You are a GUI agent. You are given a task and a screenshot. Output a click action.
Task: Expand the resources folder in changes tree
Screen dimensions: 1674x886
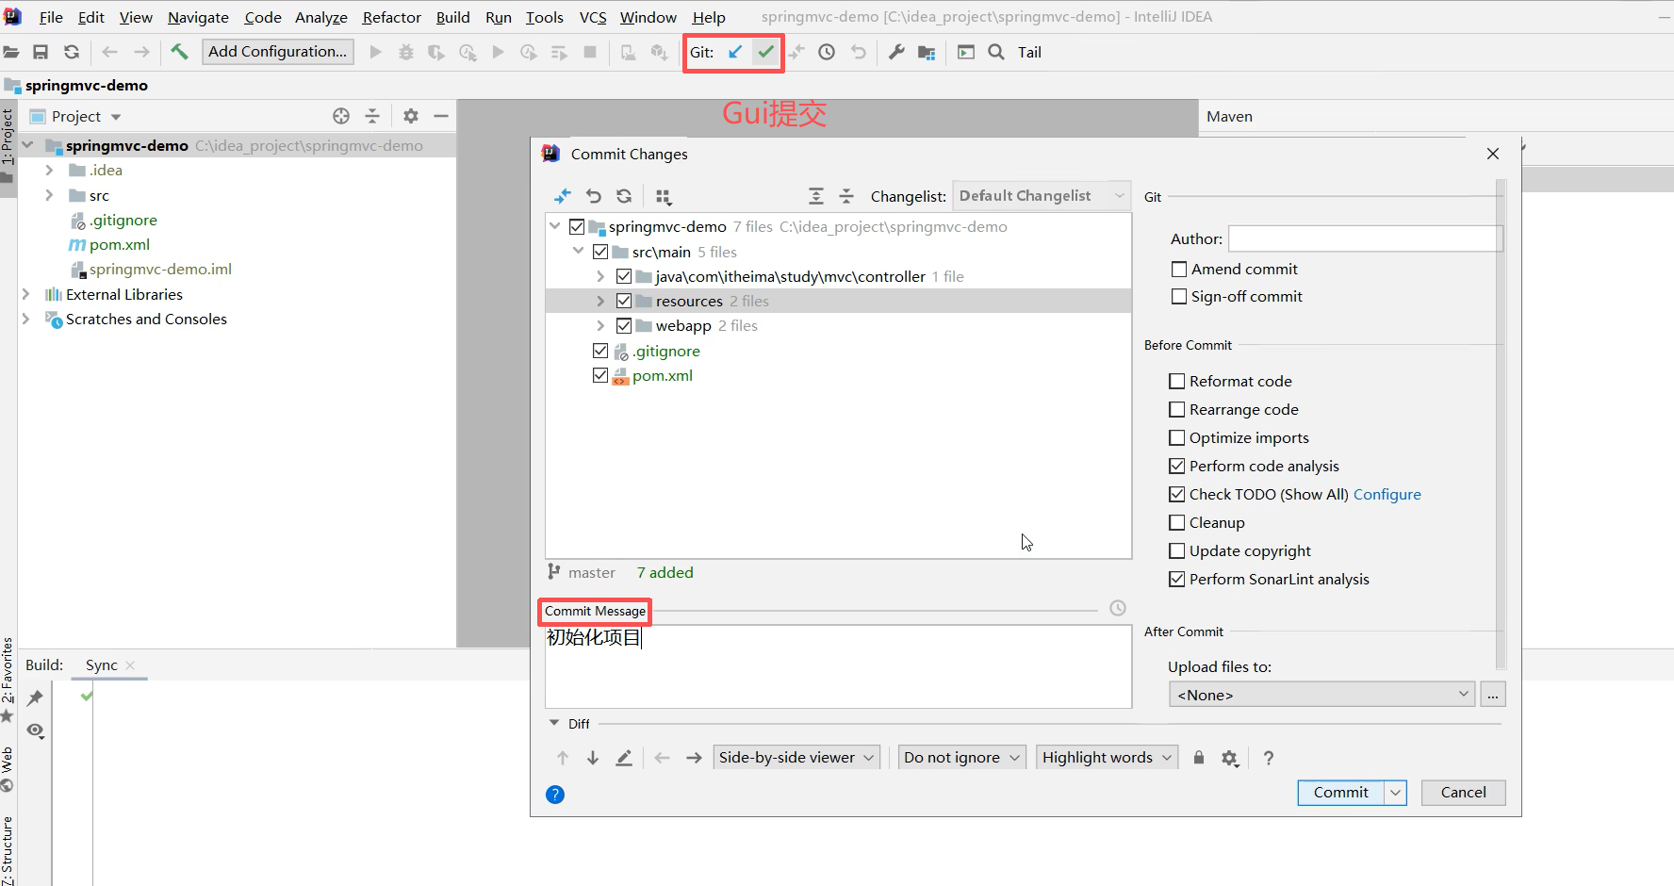pyautogui.click(x=600, y=301)
